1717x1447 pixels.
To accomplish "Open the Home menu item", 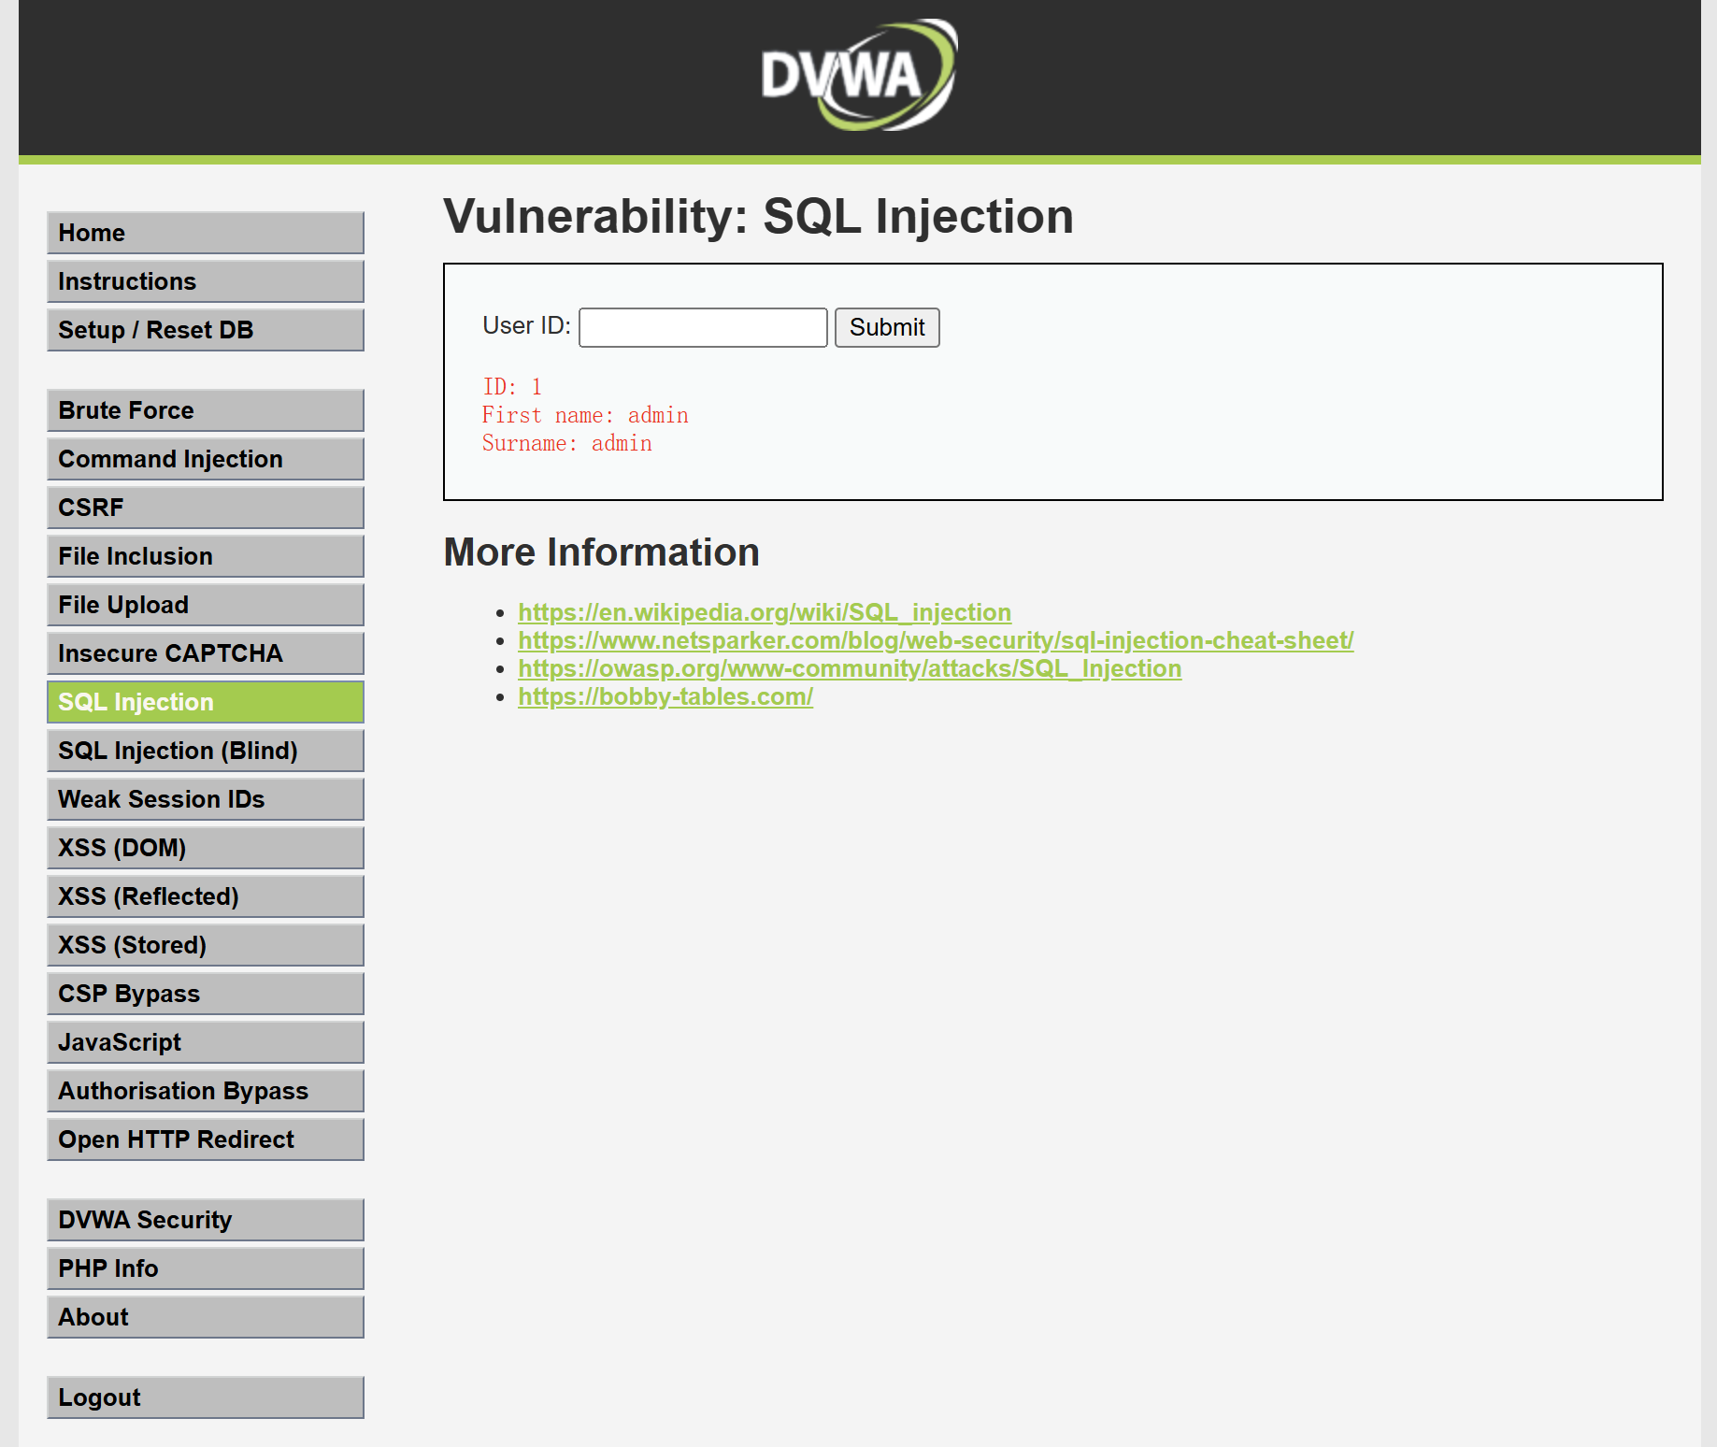I will (x=206, y=233).
